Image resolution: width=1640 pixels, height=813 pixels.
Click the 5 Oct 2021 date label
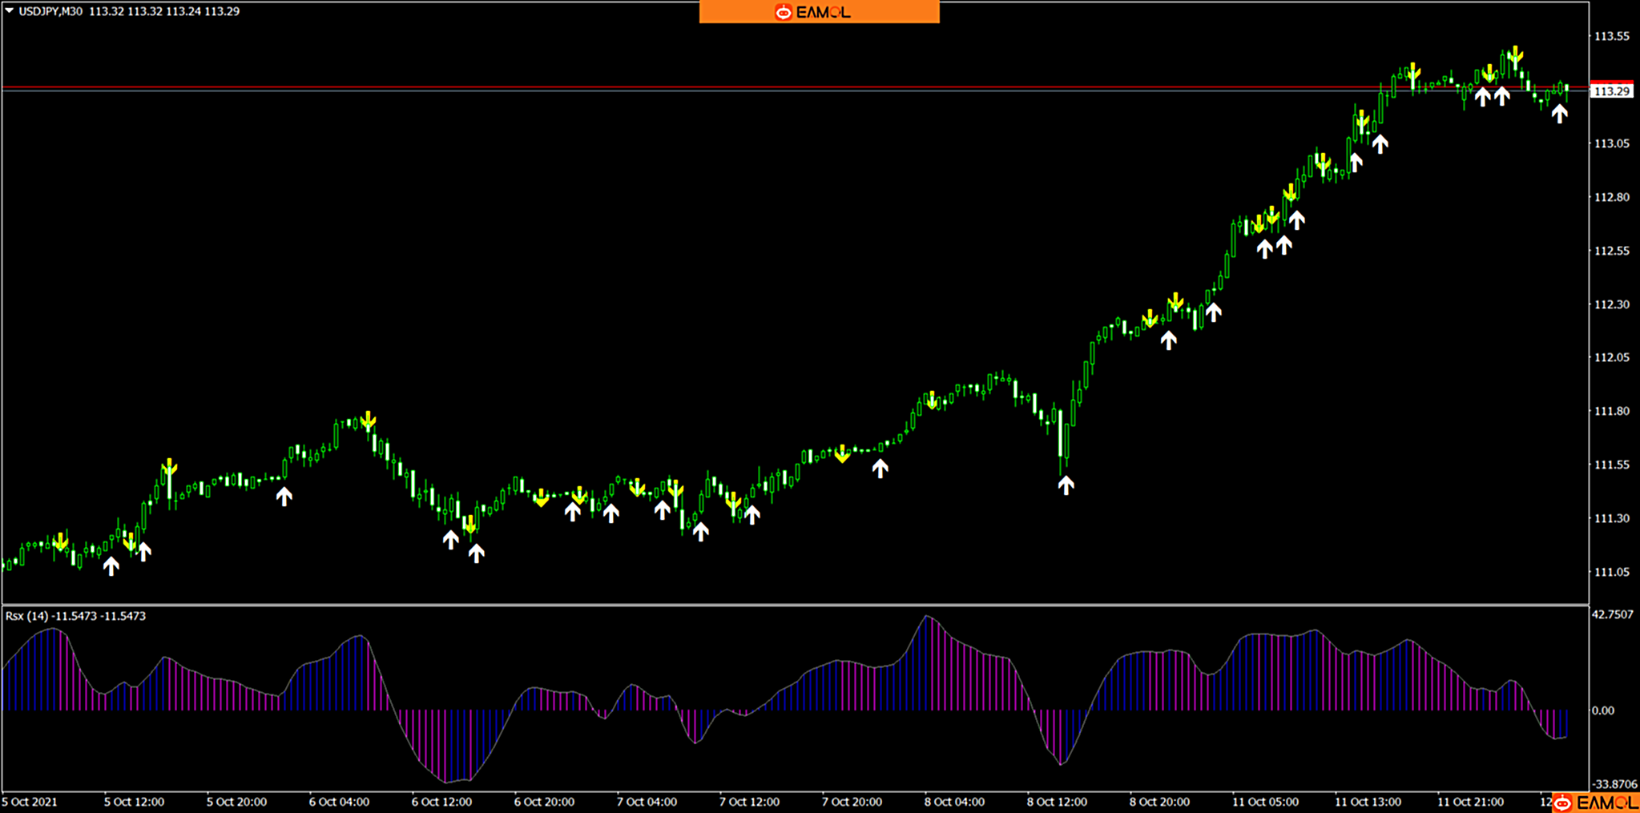tap(30, 802)
